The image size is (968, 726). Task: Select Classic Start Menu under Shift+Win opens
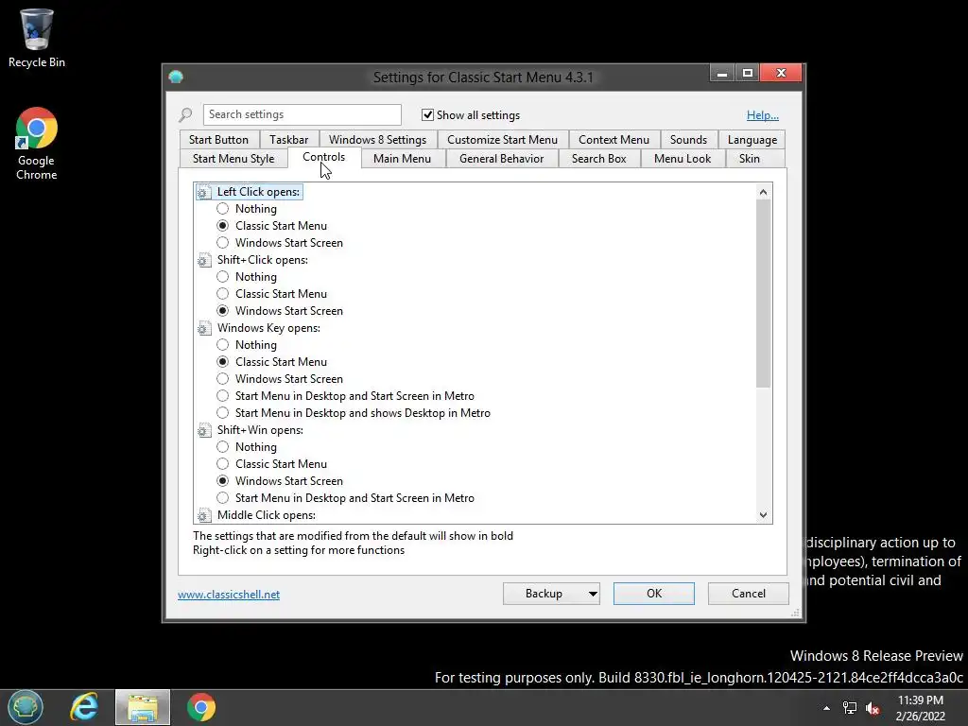click(x=223, y=464)
